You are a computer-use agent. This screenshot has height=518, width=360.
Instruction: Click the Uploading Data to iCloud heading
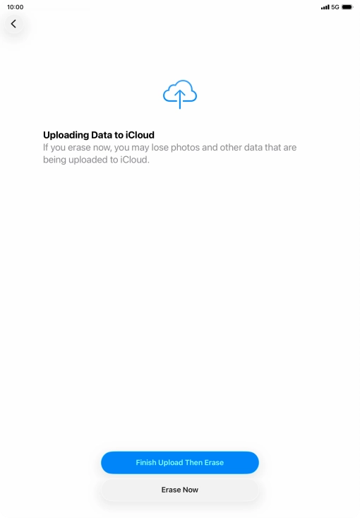pos(99,135)
